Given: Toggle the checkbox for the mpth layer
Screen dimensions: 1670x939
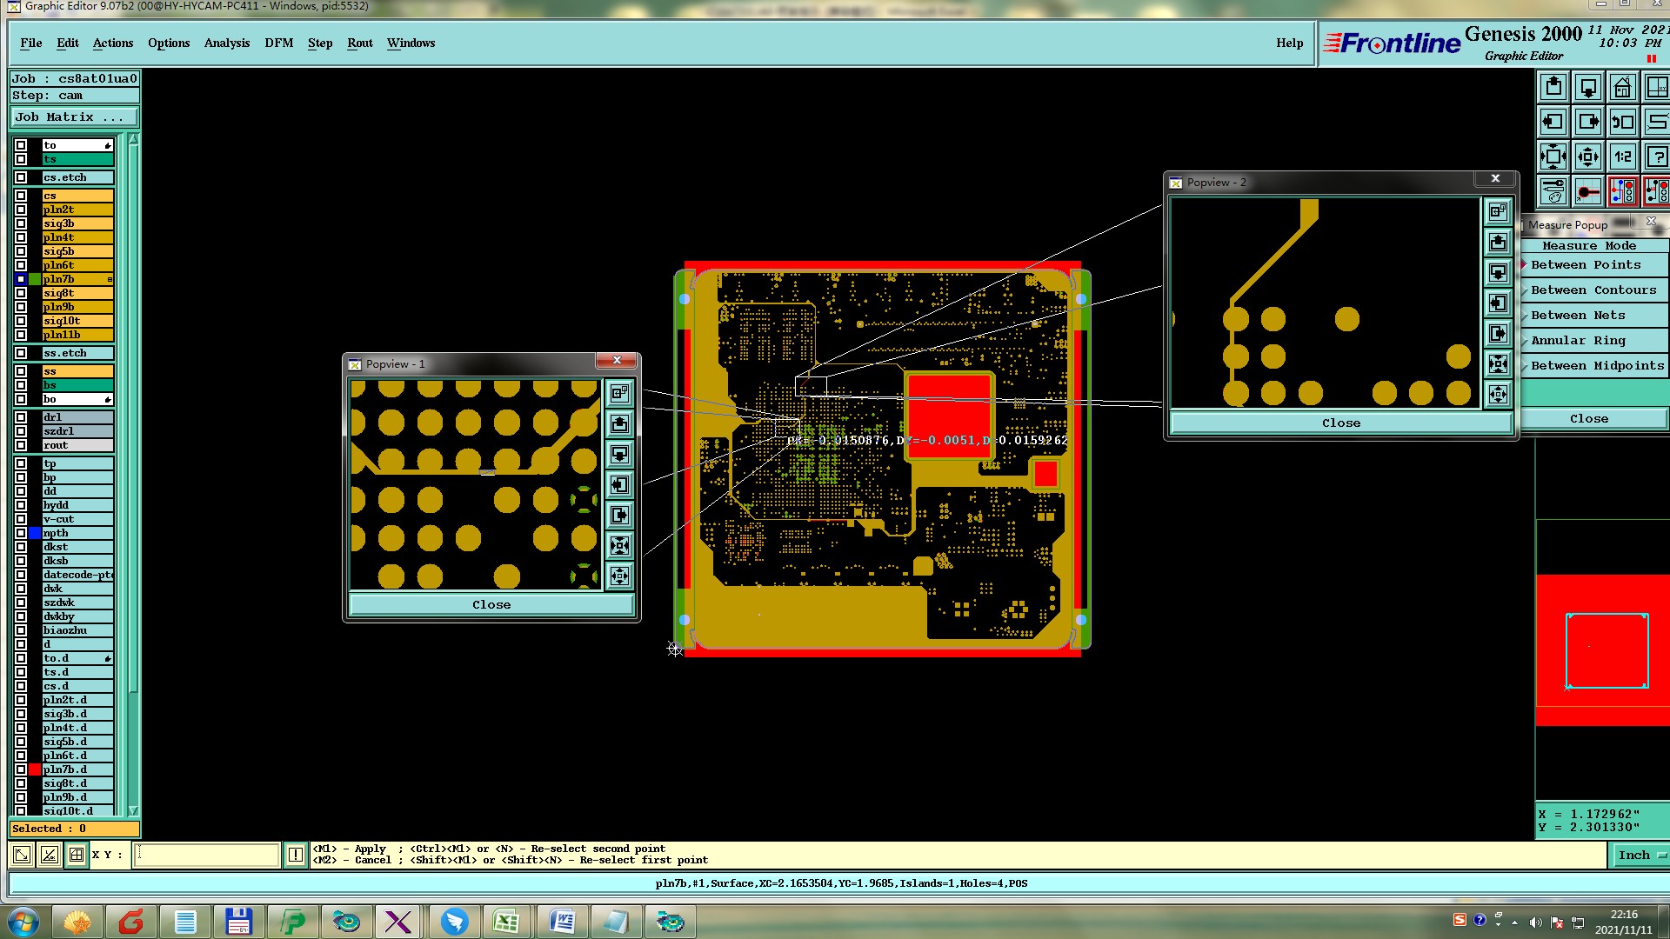Looking at the screenshot, I should 21,533.
